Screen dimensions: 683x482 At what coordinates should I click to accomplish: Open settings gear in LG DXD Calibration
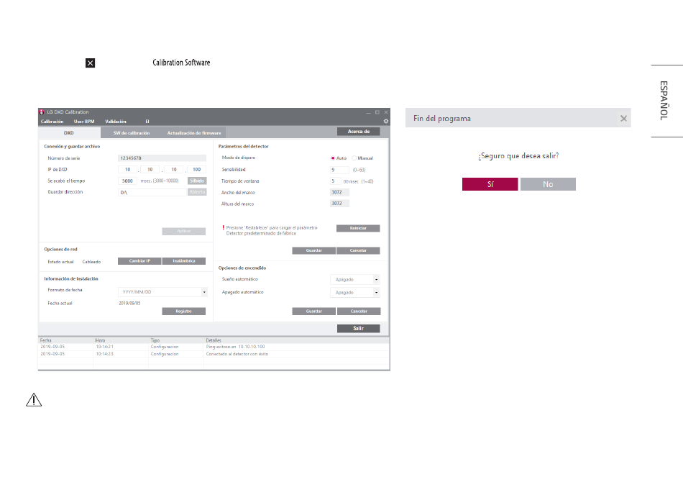point(385,121)
